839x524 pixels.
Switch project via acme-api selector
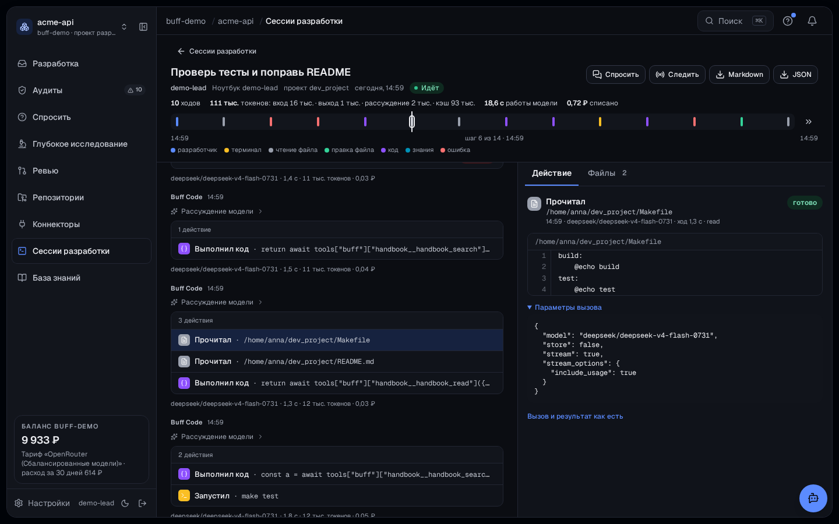(x=73, y=27)
